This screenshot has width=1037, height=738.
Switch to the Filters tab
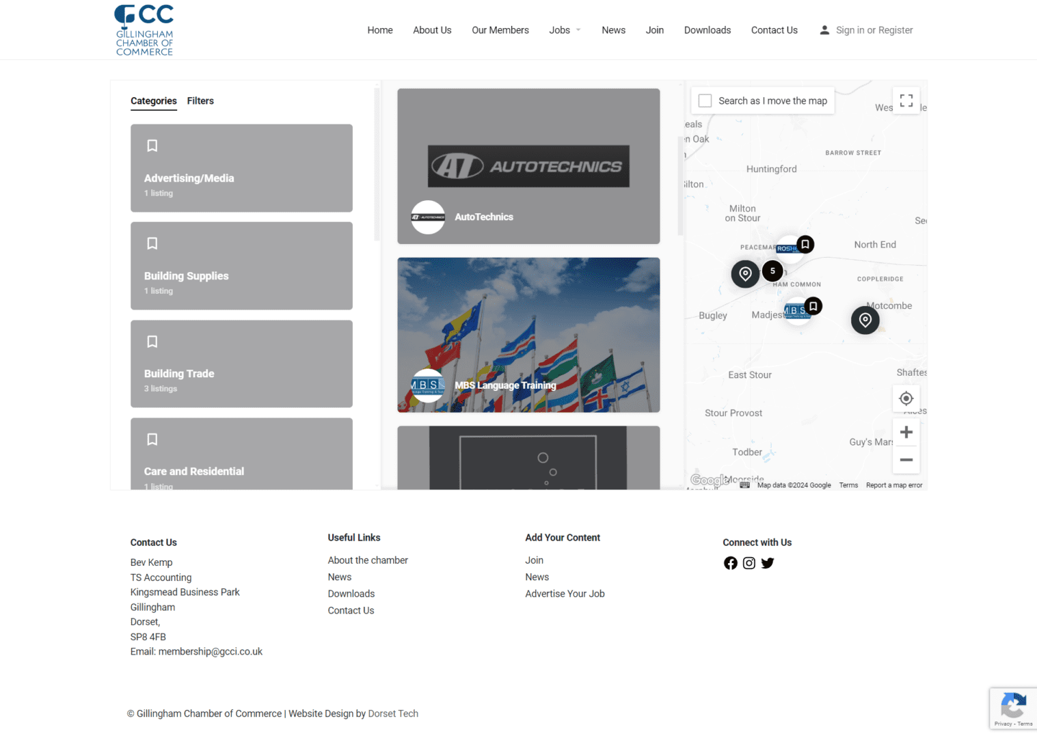200,101
